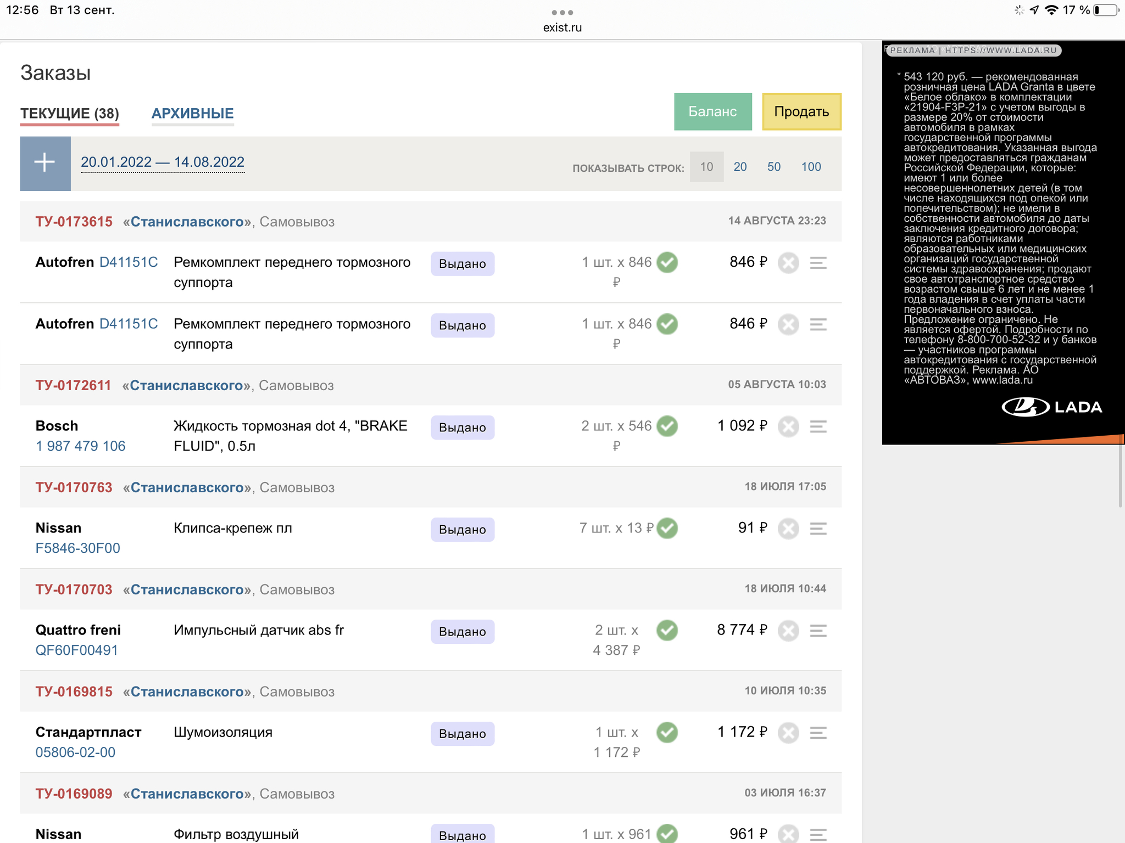Tap the Wi-Fi status icon
Image resolution: width=1125 pixels, height=843 pixels.
tap(1051, 10)
